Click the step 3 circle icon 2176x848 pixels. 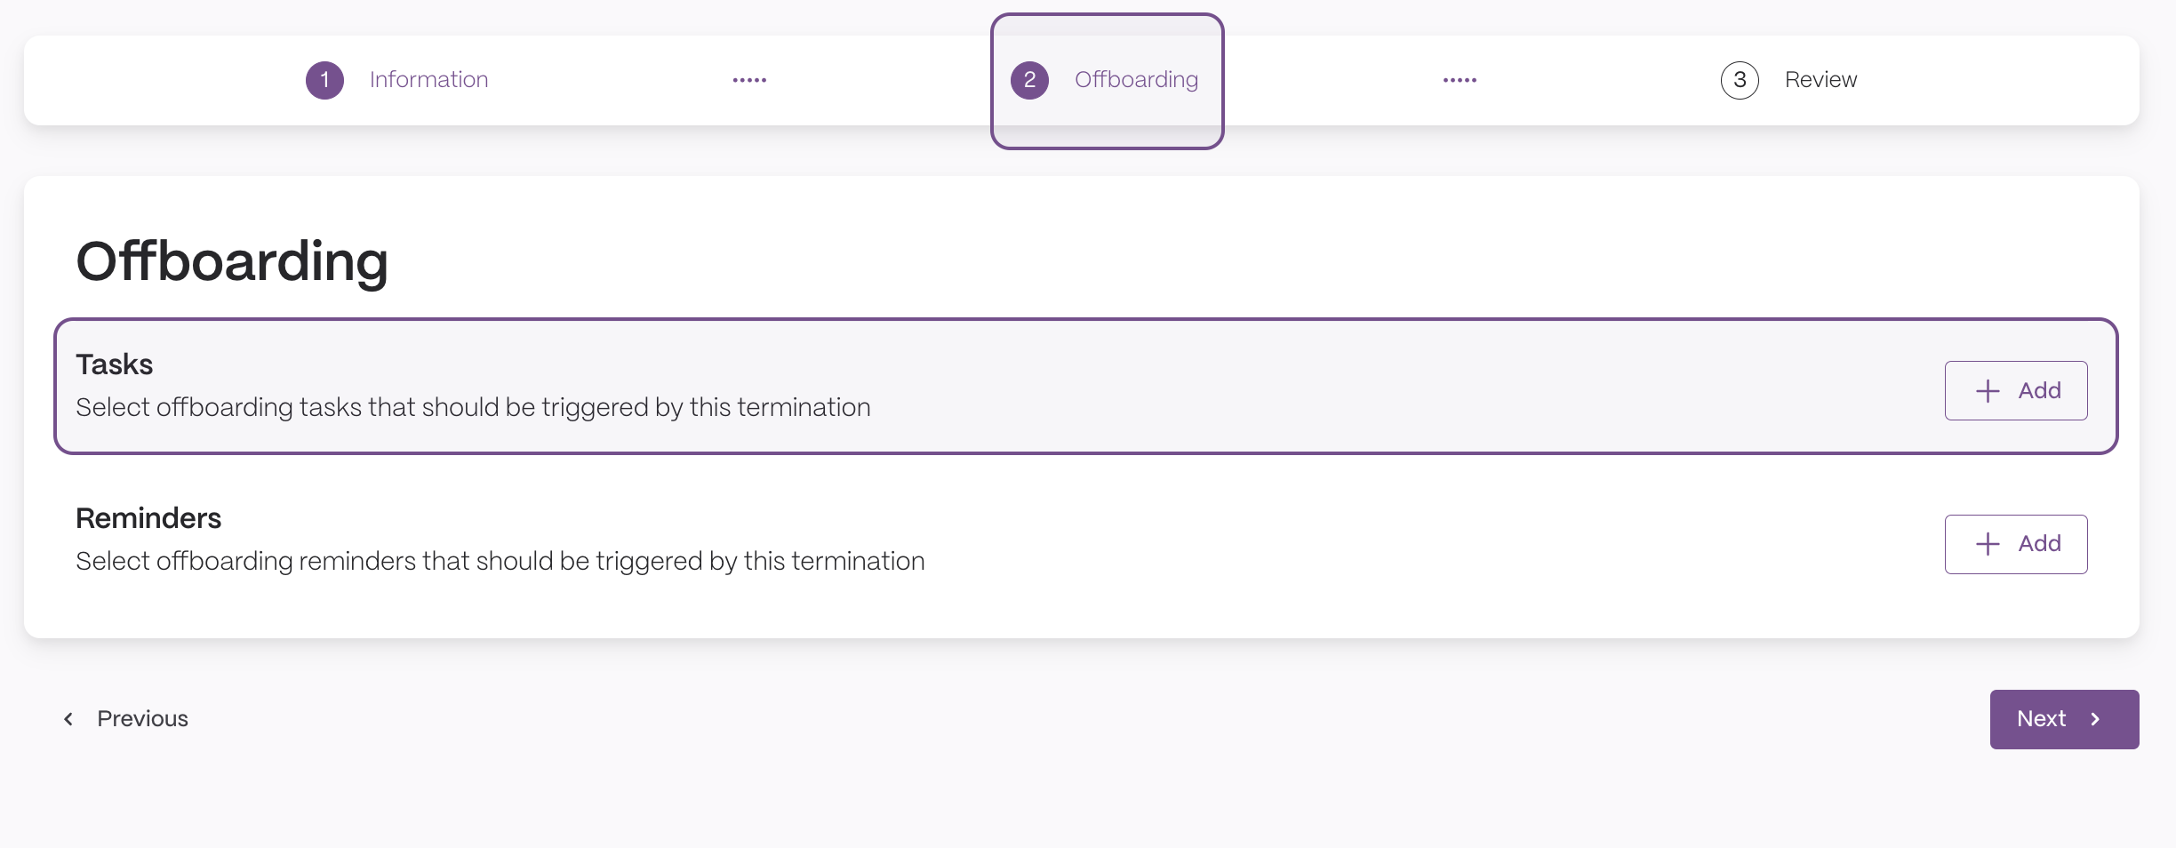(1740, 80)
